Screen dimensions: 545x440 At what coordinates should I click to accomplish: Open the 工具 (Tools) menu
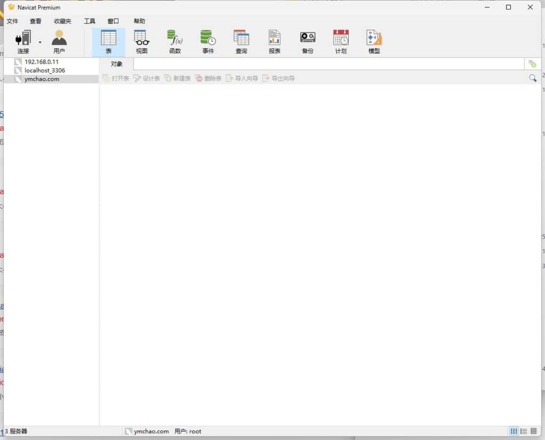tap(89, 21)
